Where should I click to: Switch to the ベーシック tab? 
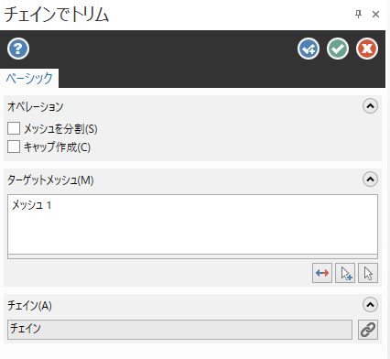[29, 78]
